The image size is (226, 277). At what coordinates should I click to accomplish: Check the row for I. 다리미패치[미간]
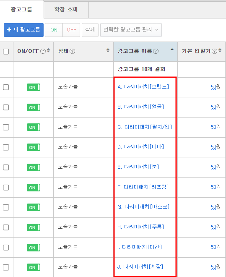(x=6, y=248)
